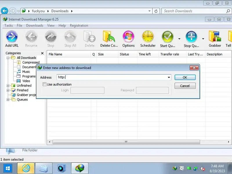Open the Grabber toolbar icon

(x=215, y=37)
